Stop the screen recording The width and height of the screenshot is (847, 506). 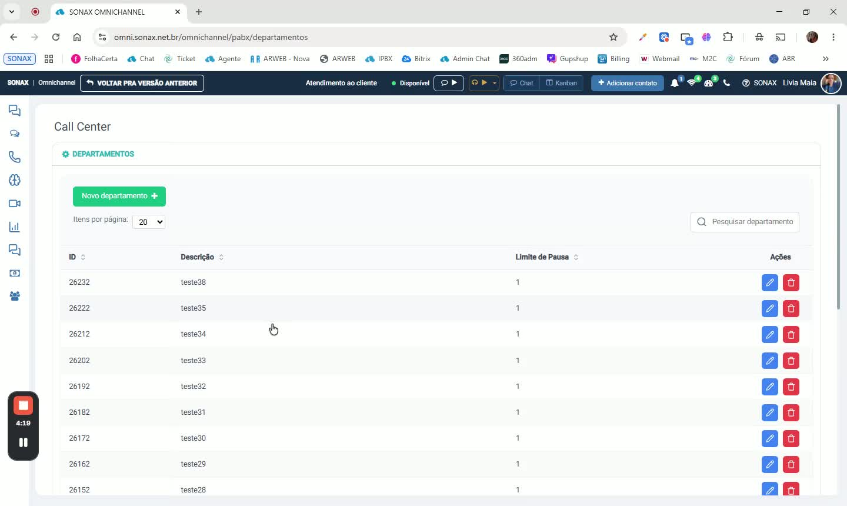23,405
